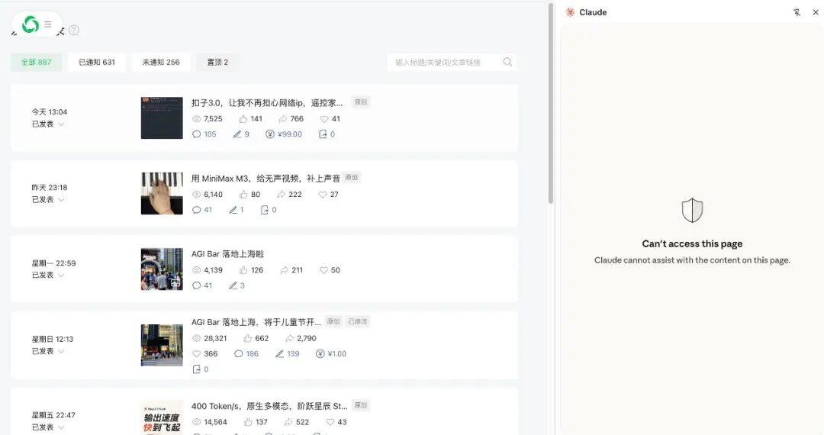Click the green logo icon at top left

(x=31, y=24)
